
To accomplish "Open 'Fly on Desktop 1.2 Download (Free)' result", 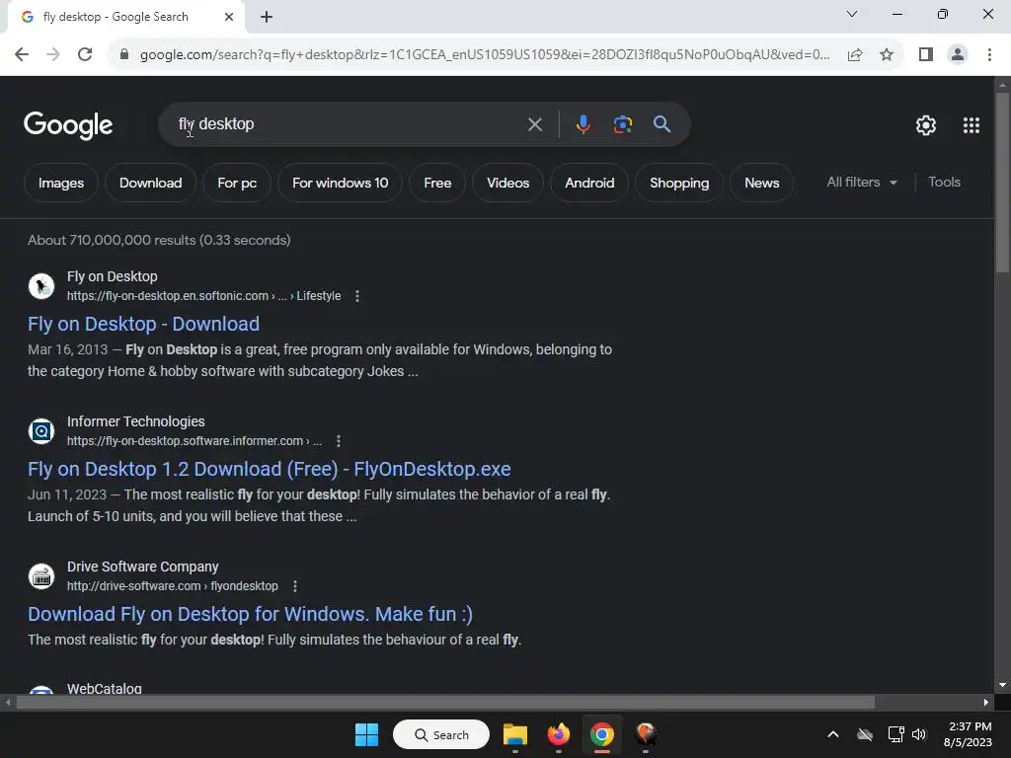I will tap(269, 469).
